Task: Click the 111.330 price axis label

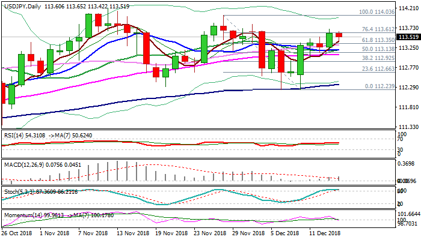Action: (408, 127)
